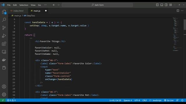Click onChange={handleData} on line 25

click(58, 79)
